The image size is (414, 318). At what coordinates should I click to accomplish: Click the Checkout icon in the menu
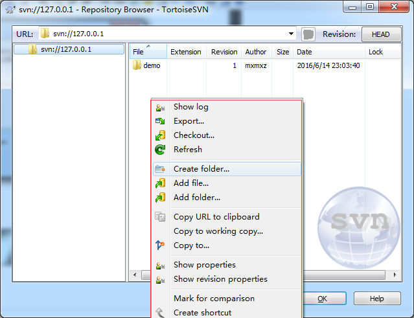pos(160,135)
